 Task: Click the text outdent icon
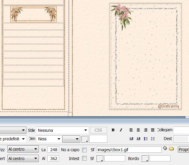coord(131,139)
